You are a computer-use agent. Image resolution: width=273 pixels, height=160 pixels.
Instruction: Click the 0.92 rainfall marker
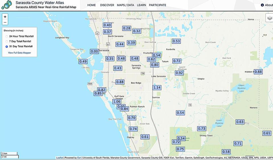click(x=179, y=73)
